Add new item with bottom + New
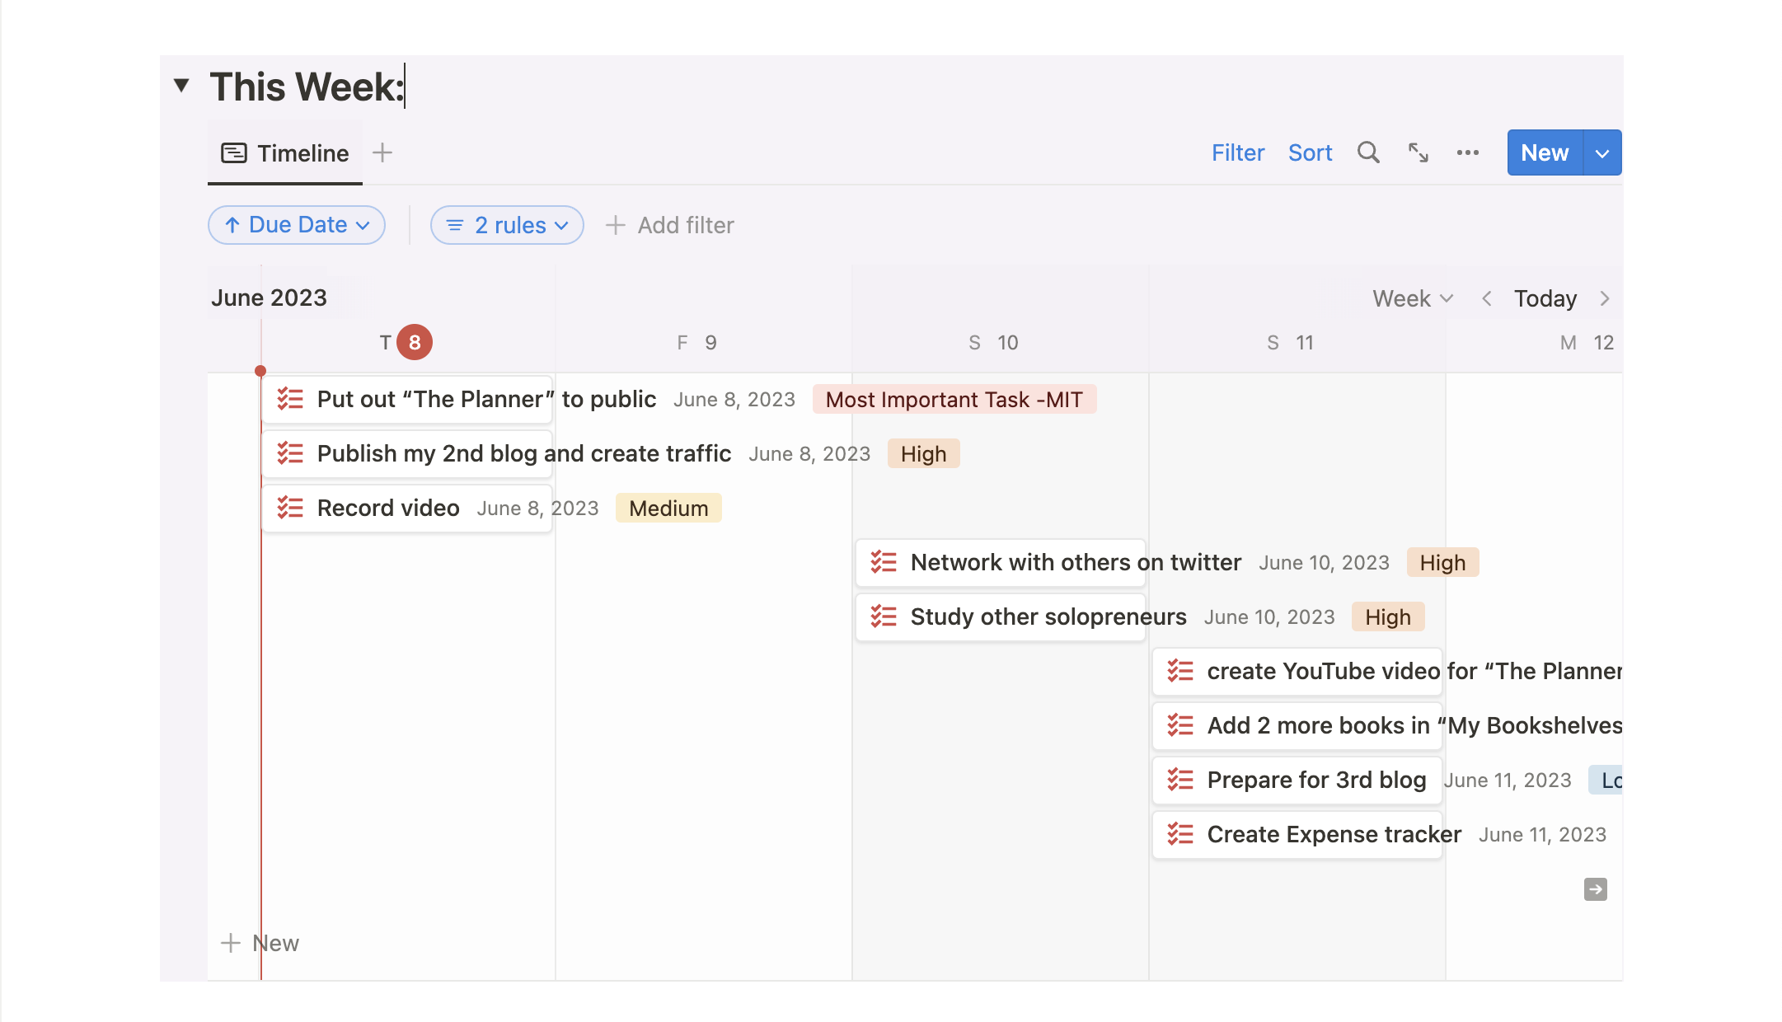Image resolution: width=1782 pixels, height=1022 pixels. point(260,943)
